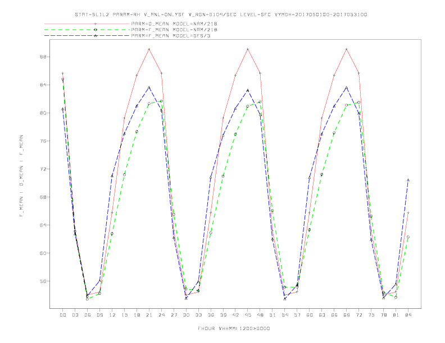Click y-axis tick label 84
The height and width of the screenshot is (343, 445).
pos(43,85)
